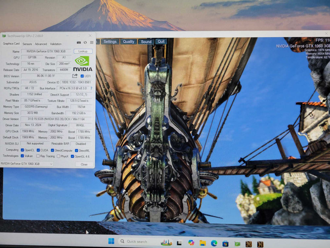
Task: Click the Shaders value 1152 Unified
Action: point(34,94)
